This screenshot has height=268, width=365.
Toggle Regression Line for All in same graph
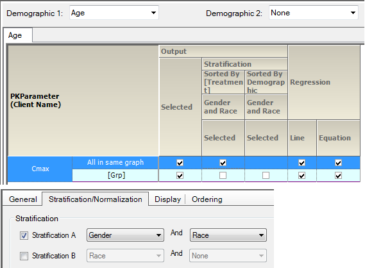point(301,163)
